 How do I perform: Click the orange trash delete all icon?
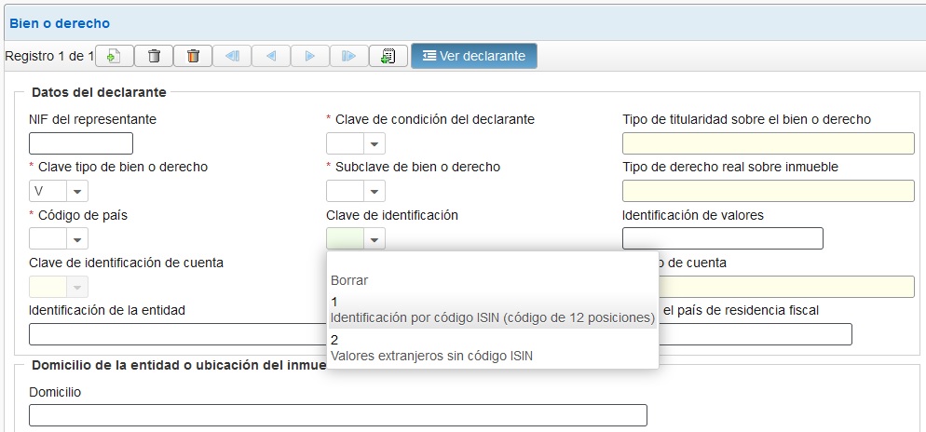pos(193,56)
